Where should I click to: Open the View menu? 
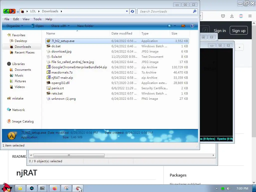point(26,19)
